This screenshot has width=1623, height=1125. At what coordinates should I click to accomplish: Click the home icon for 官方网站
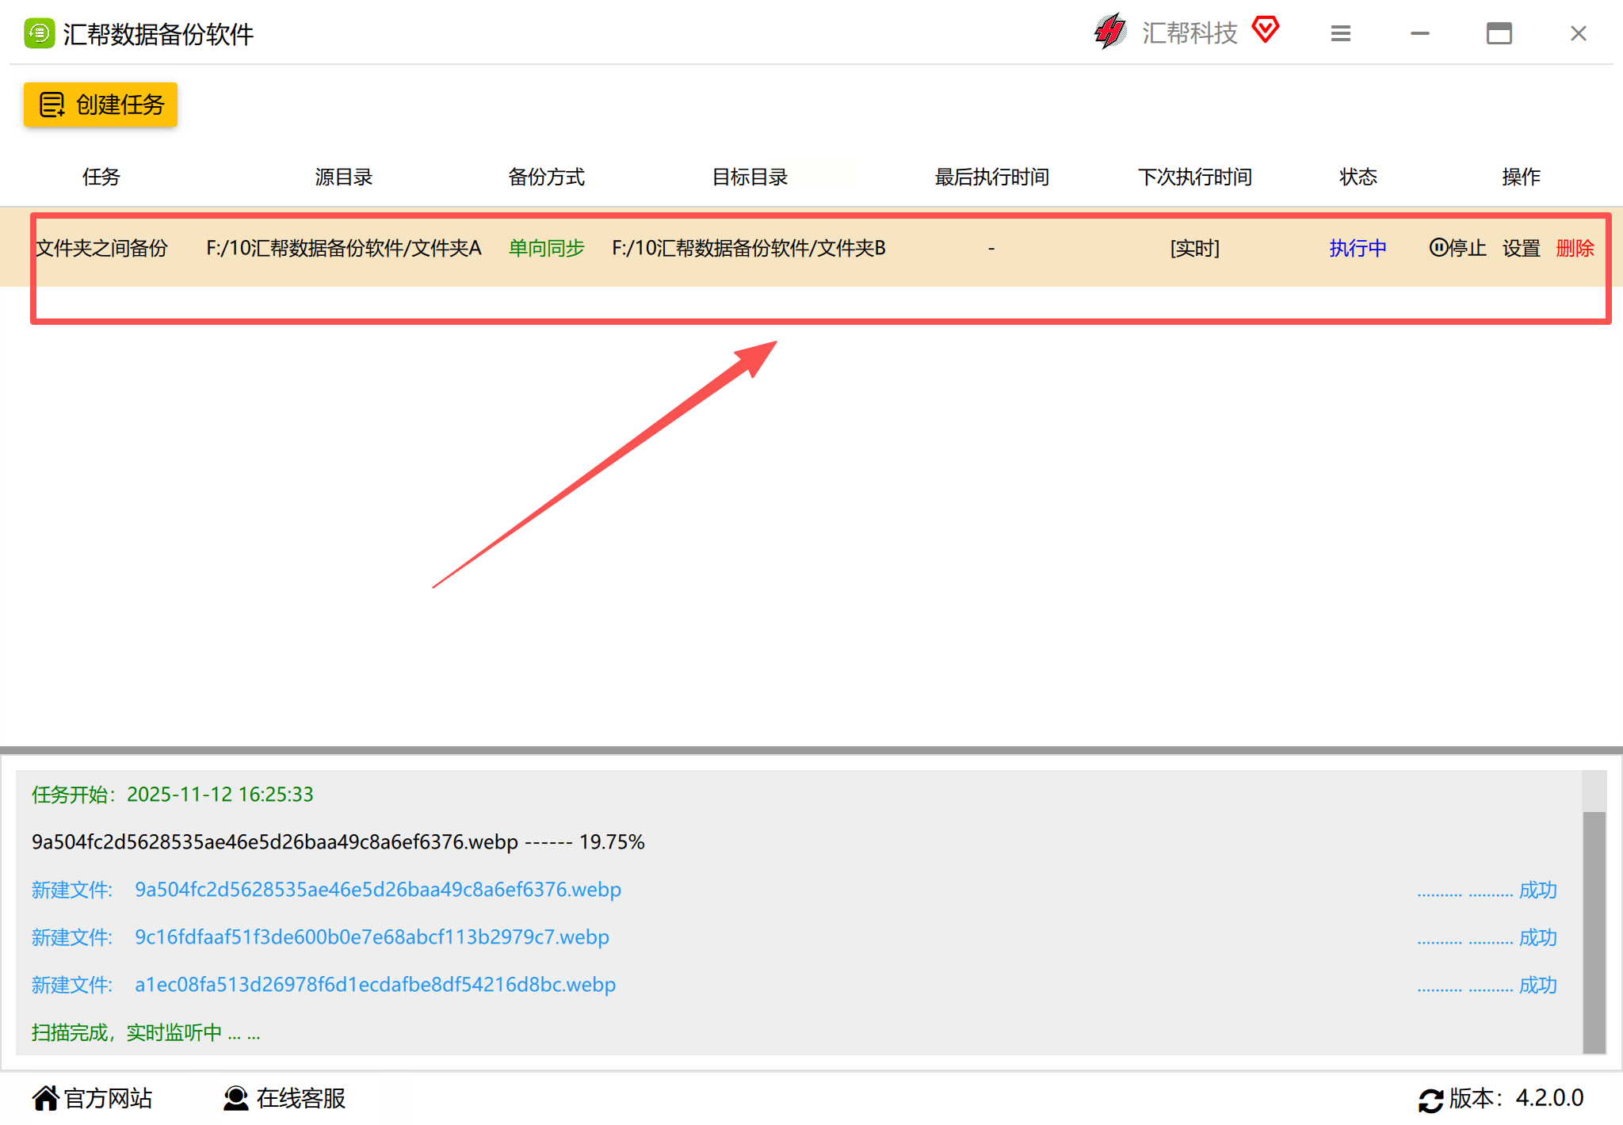(x=45, y=1098)
